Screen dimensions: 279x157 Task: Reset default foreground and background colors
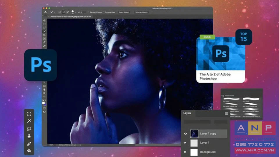[43, 100]
